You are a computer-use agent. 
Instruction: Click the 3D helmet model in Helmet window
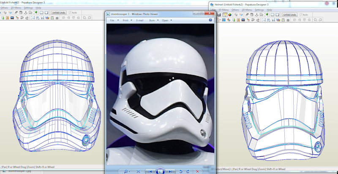pos(283,100)
